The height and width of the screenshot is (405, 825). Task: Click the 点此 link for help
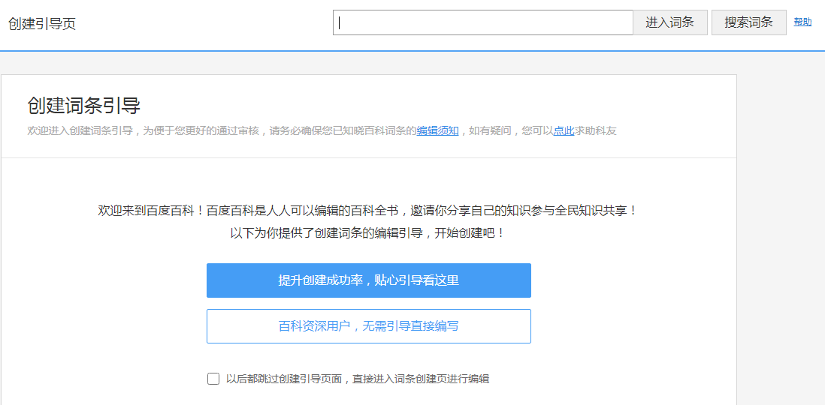(564, 131)
